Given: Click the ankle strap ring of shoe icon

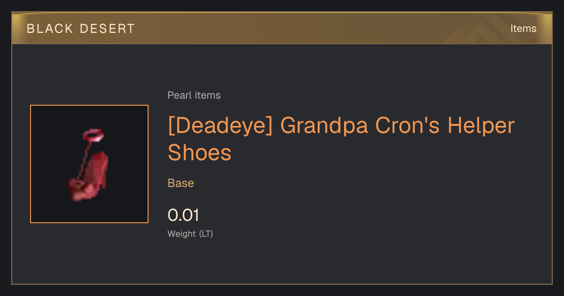Looking at the screenshot, I should coord(93,136).
